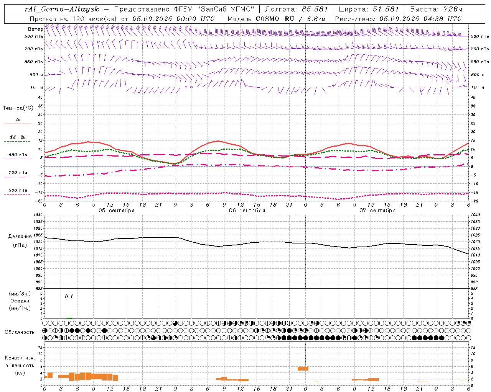This screenshot has height=392, width=491.
Task: Click the date label 07 сентября
Action: 377,211
